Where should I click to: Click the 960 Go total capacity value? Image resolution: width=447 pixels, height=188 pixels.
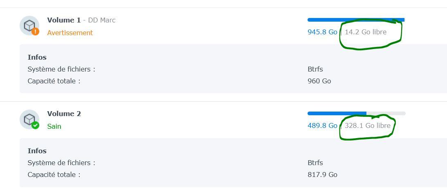[319, 81]
